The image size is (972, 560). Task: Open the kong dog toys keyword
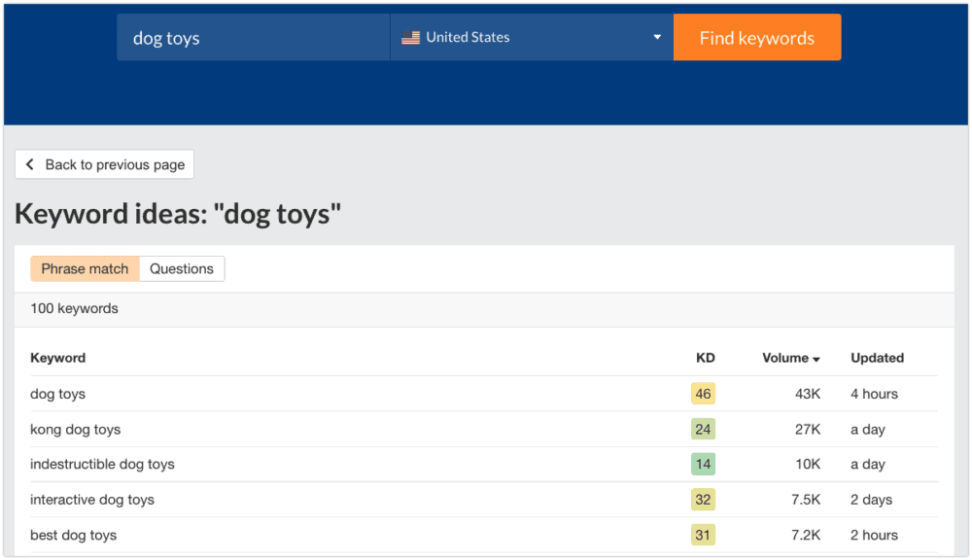coord(76,429)
